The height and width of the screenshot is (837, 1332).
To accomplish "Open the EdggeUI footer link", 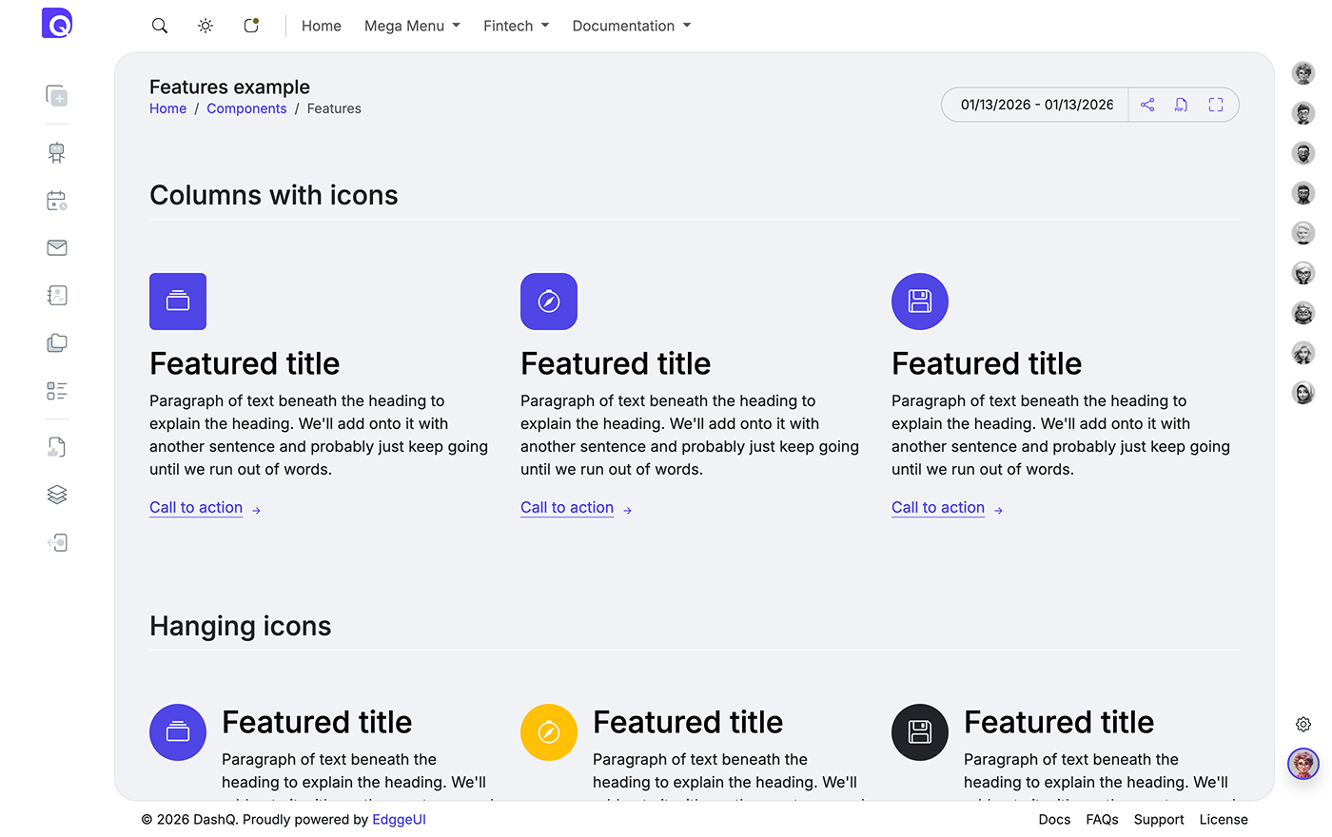I will pos(399,819).
